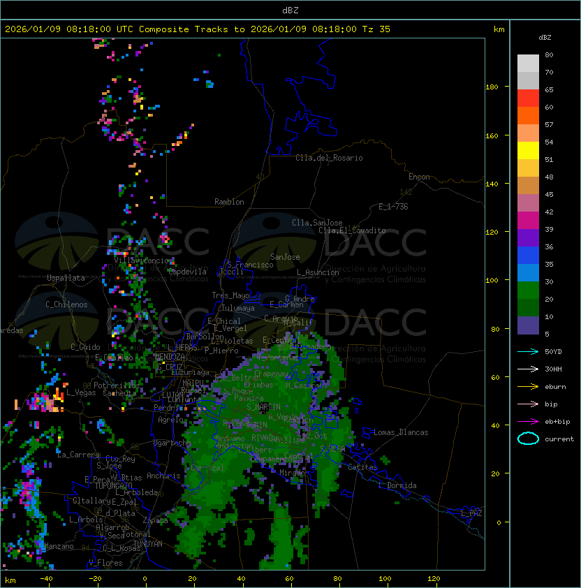Click the pink bip arrow legend icon
This screenshot has width=581, height=588.
click(528, 404)
